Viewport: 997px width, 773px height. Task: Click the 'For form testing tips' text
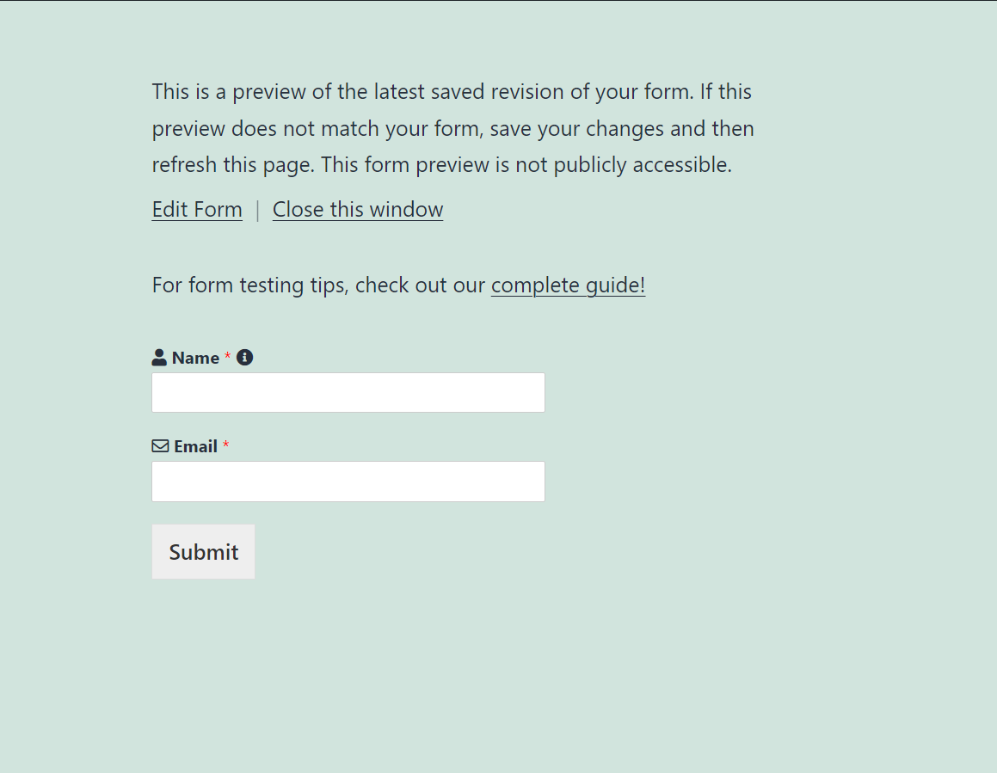point(249,285)
